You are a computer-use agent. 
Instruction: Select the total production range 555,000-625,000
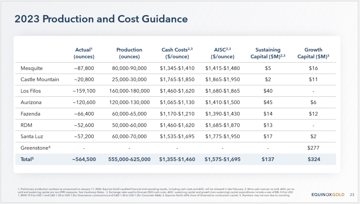click(x=129, y=159)
